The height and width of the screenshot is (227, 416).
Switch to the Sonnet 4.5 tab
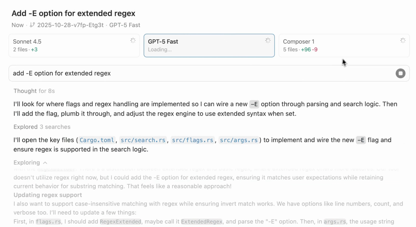coord(74,46)
